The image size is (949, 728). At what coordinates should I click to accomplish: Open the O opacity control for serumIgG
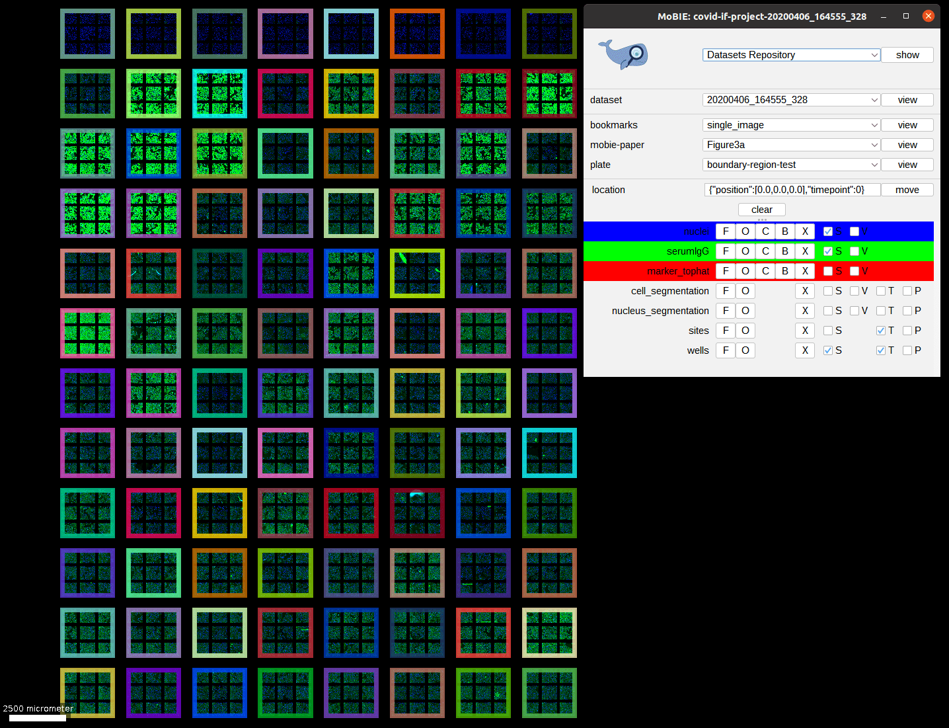coord(745,251)
